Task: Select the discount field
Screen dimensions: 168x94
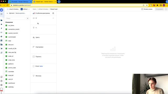Action: coord(11,45)
